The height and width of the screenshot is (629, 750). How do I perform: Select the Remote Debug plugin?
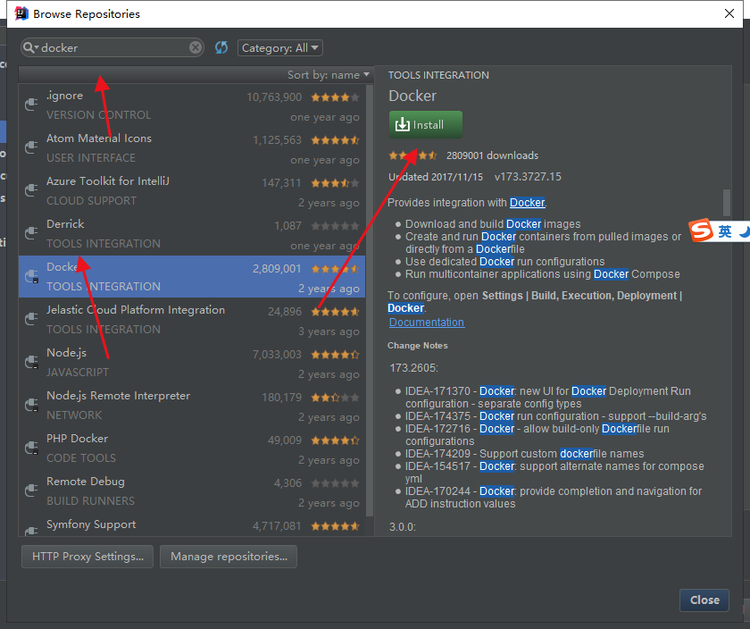[x=192, y=491]
